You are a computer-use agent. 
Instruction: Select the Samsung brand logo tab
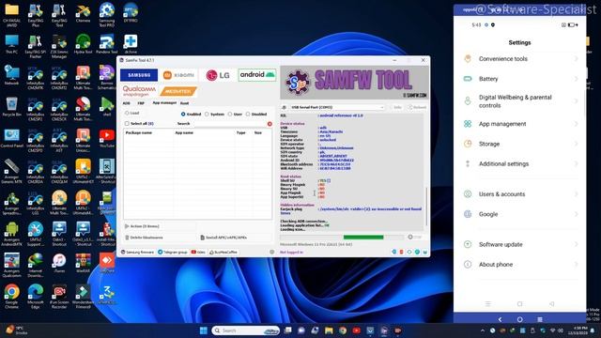point(139,75)
